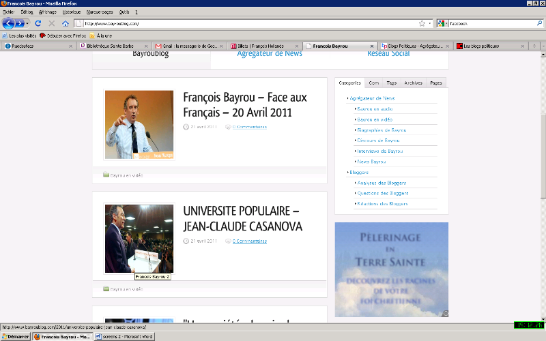Go to the home page icon
Viewport: 546px width, 341px height.
pyautogui.click(x=66, y=23)
